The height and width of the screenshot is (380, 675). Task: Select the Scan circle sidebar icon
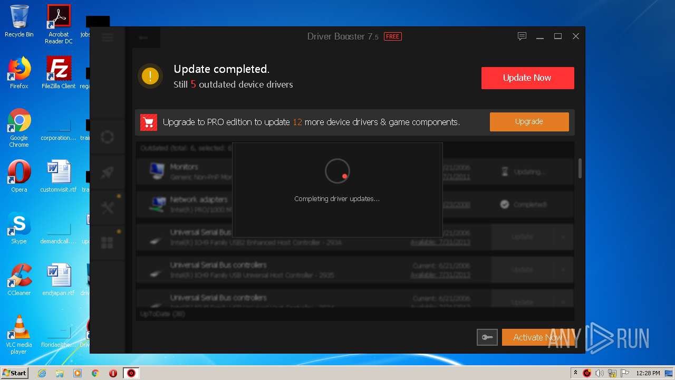coord(107,137)
